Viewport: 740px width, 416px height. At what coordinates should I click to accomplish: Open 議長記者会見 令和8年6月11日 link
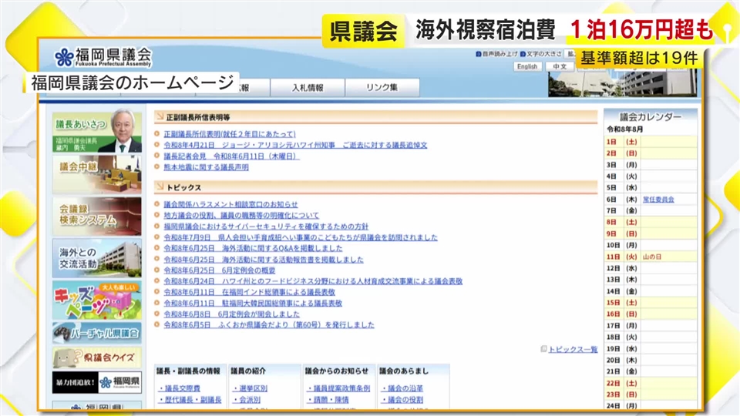click(x=231, y=156)
